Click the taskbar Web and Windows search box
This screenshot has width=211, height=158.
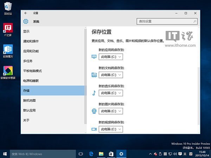[42, 154]
